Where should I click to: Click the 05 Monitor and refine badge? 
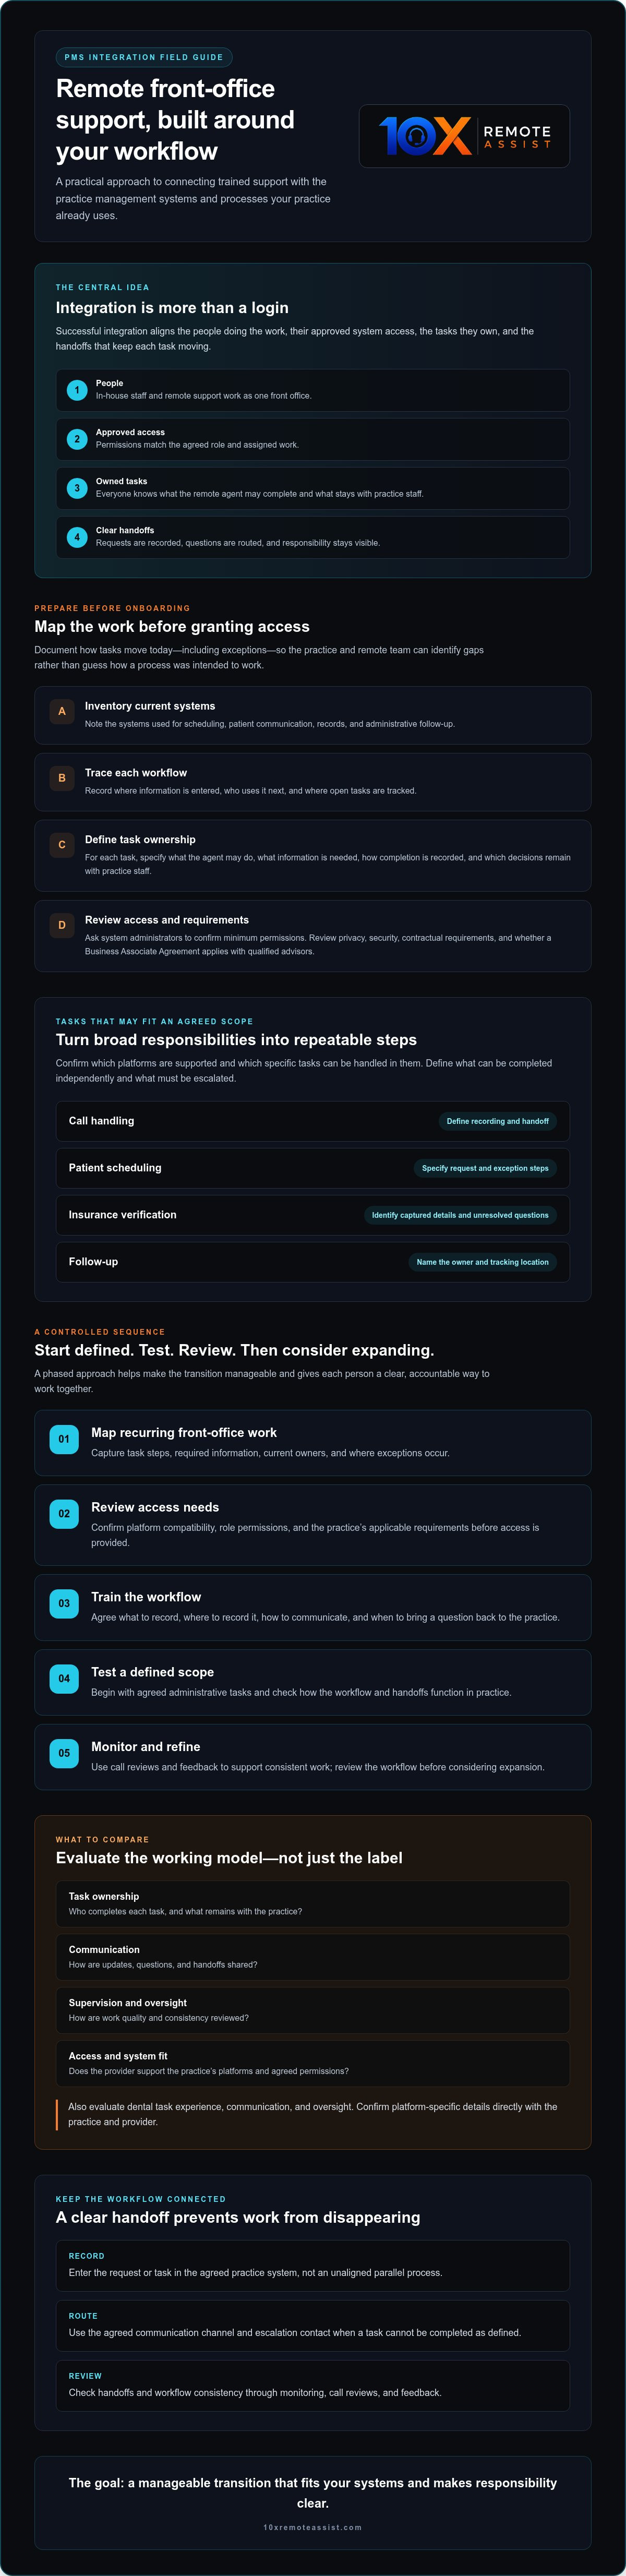click(64, 1753)
